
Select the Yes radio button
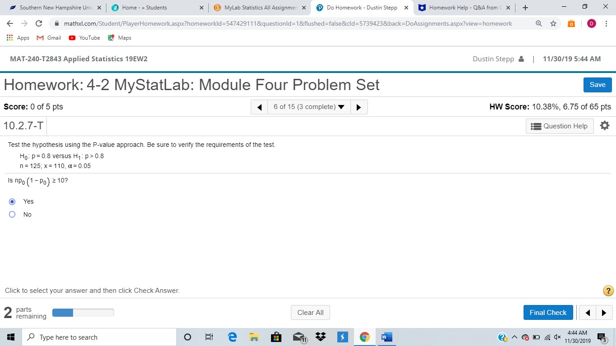[x=12, y=201]
